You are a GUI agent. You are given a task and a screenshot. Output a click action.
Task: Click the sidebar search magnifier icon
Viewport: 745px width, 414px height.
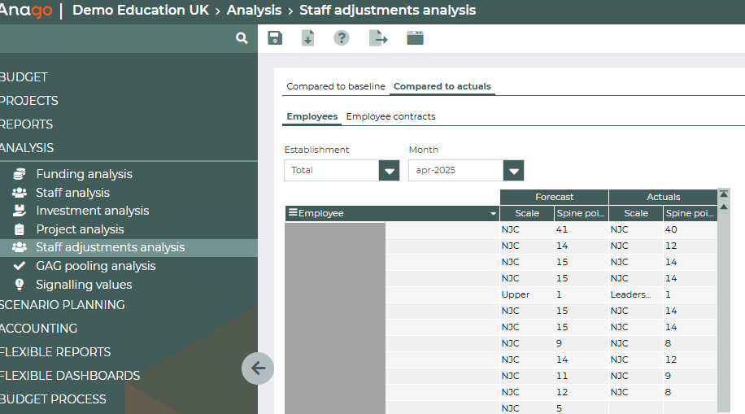point(242,38)
